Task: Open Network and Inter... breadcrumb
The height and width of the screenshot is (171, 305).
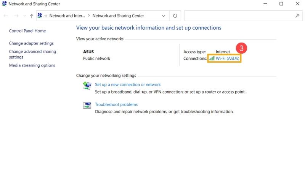Action: 67,16
